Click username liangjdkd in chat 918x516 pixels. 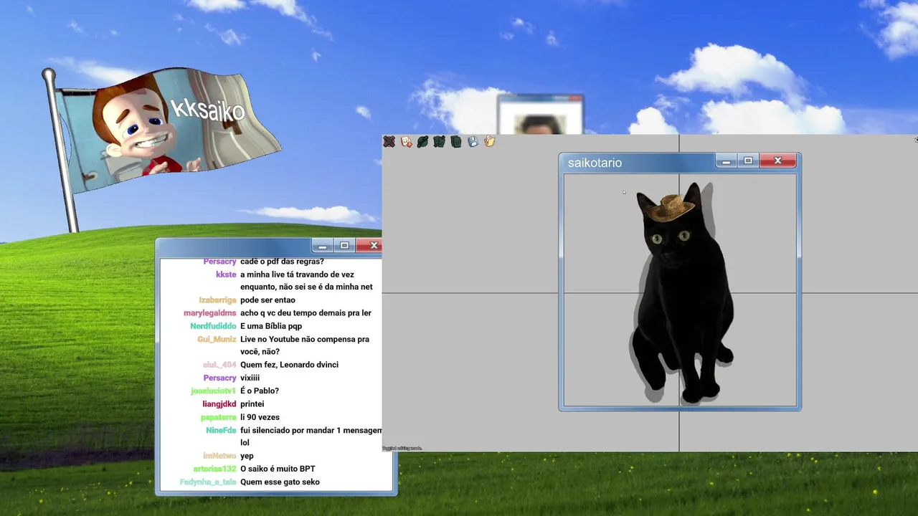[x=219, y=404]
